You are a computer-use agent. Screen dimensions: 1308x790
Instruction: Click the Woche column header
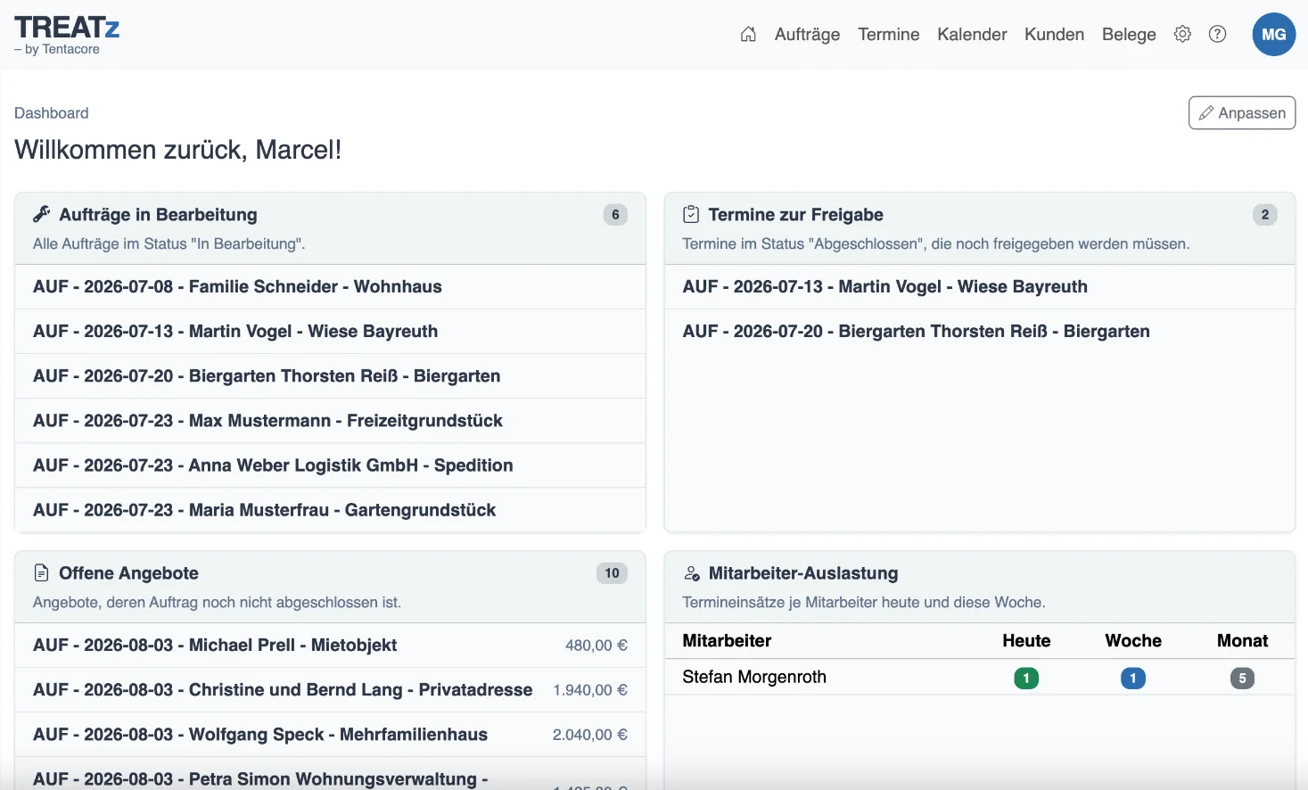(1133, 640)
